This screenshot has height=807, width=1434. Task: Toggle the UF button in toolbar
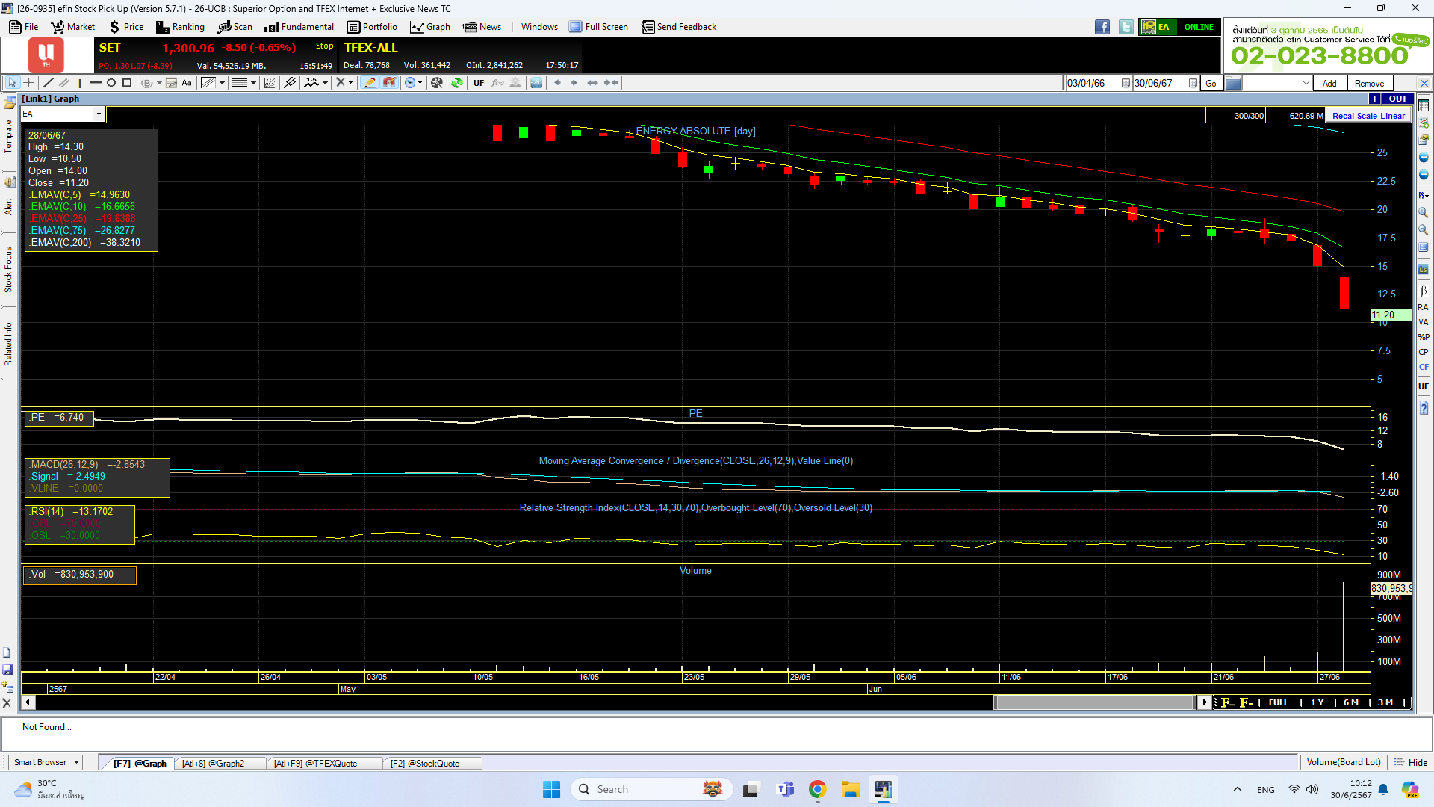pos(479,83)
